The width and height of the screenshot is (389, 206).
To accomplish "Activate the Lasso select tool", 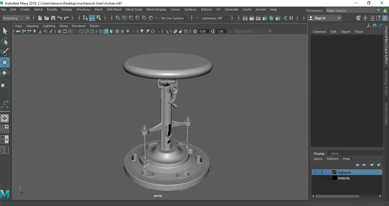I will 5,41.
